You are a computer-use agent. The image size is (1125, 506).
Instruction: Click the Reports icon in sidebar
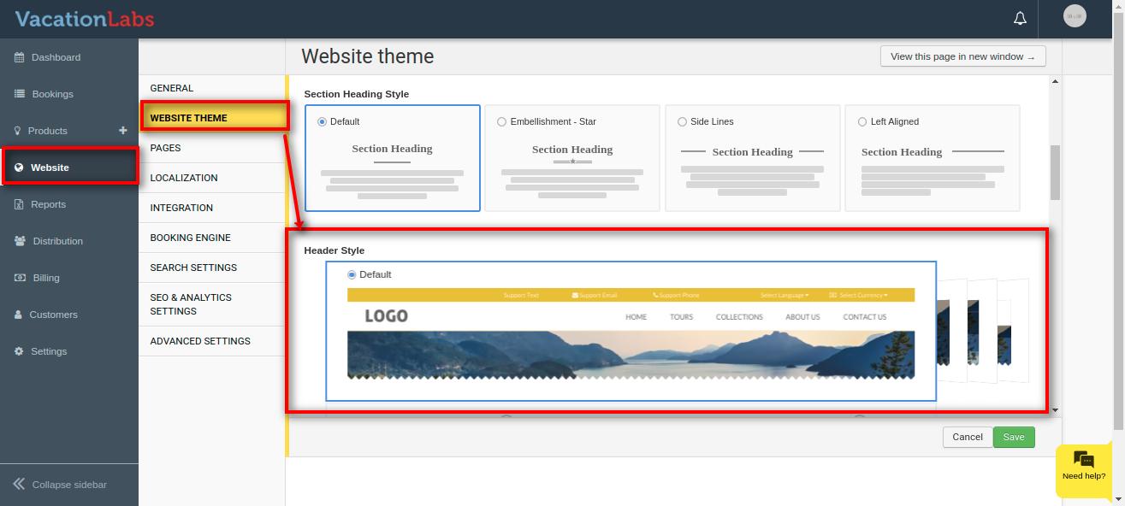(20, 204)
